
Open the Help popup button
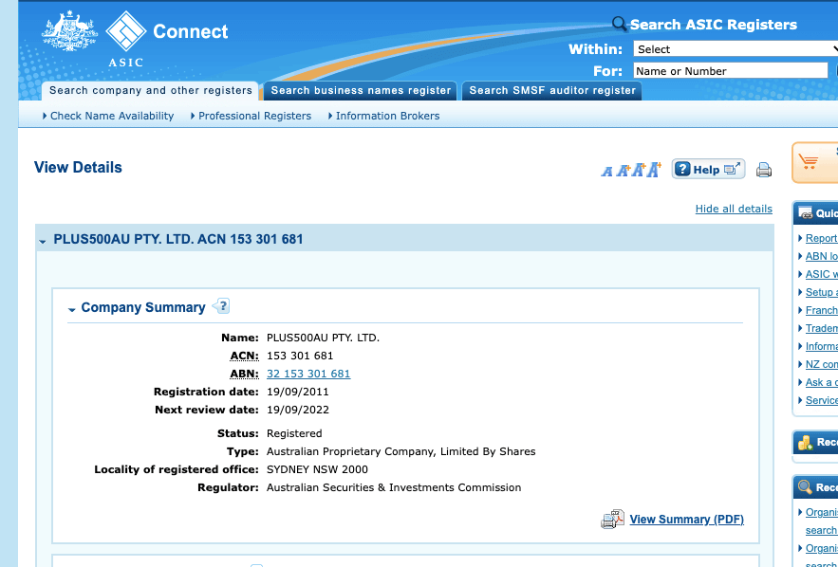tap(708, 169)
